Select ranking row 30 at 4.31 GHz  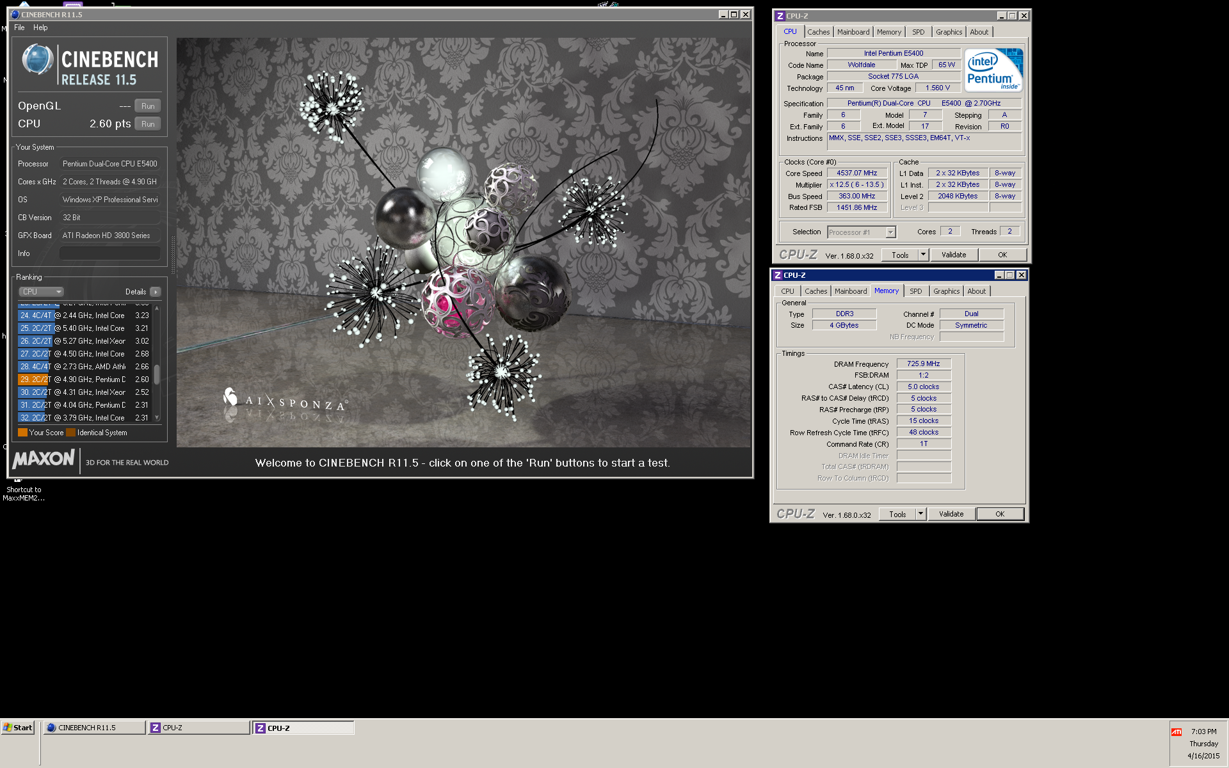pos(84,392)
